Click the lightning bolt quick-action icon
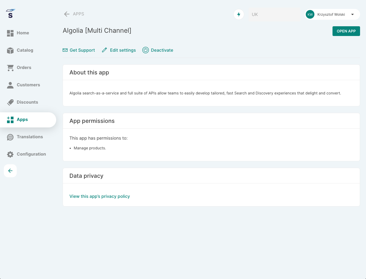 [x=239, y=14]
